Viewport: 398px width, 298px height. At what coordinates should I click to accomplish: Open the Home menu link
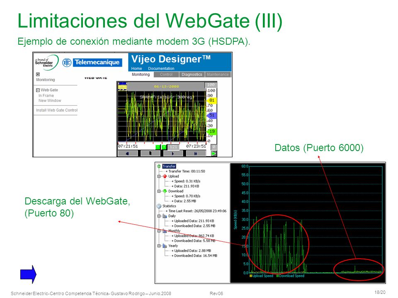136,68
